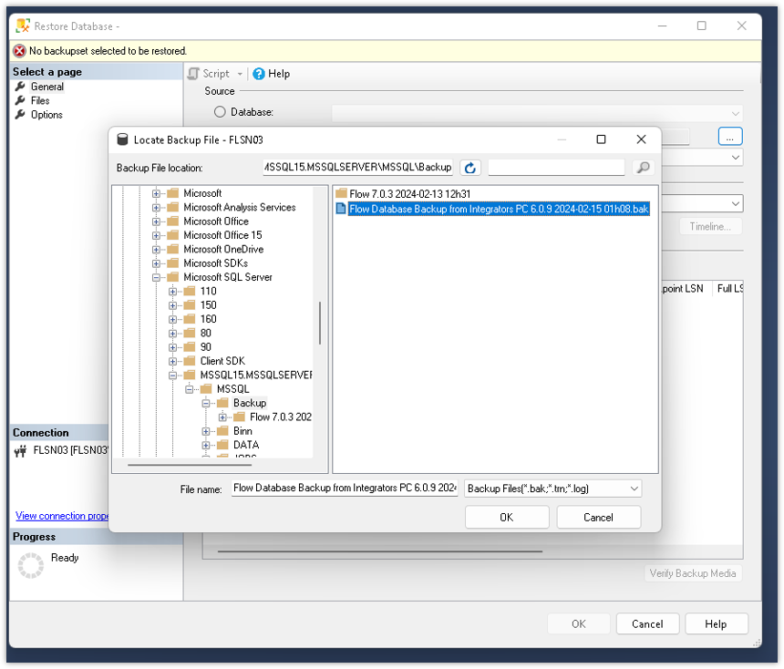Maximize the Locate Backup File dialog

[601, 139]
